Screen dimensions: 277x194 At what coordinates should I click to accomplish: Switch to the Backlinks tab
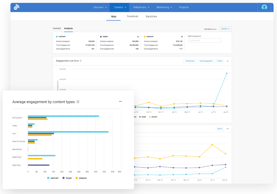(x=151, y=16)
